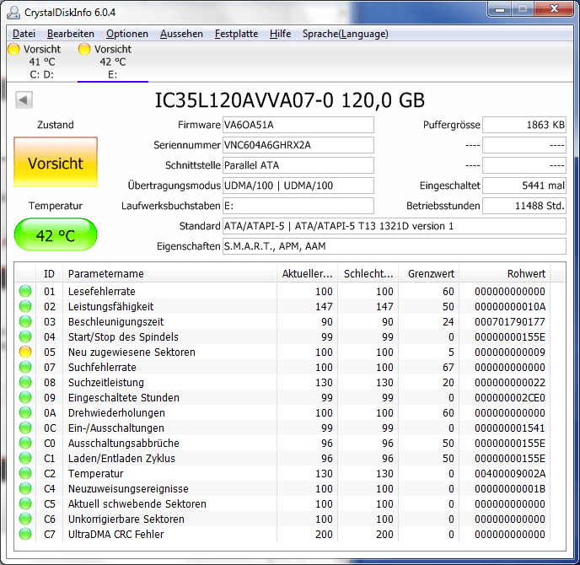Click green status icon for Laden/Entladen Zyklus
This screenshot has height=565, width=580.
[25, 458]
